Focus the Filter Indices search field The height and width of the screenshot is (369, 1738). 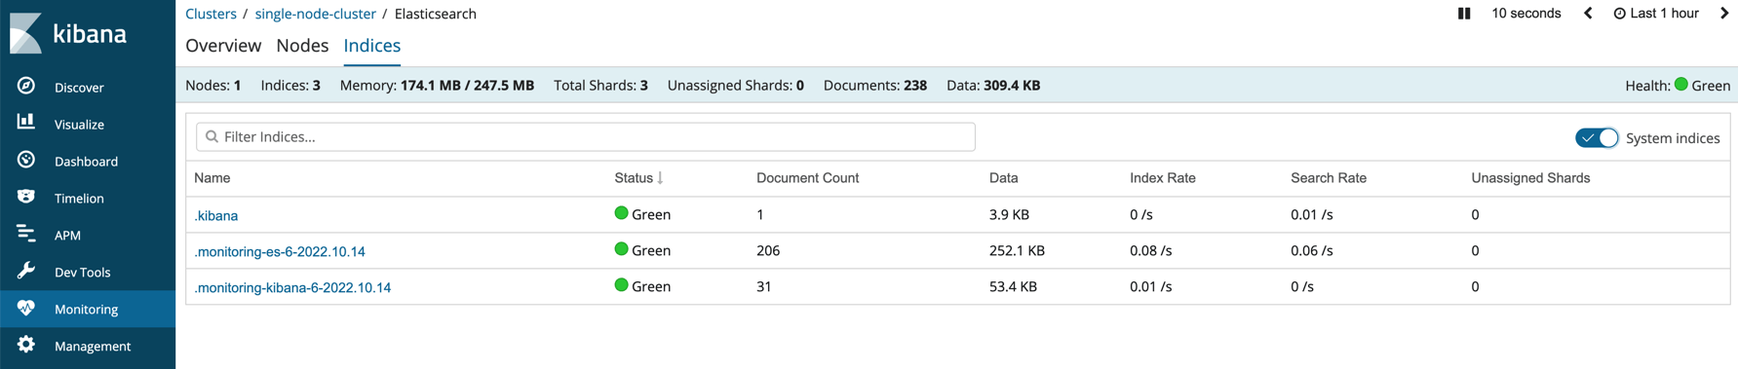(x=586, y=137)
